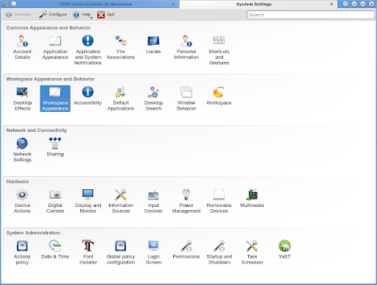
Task: Open Information Sources module
Action: pos(121,201)
